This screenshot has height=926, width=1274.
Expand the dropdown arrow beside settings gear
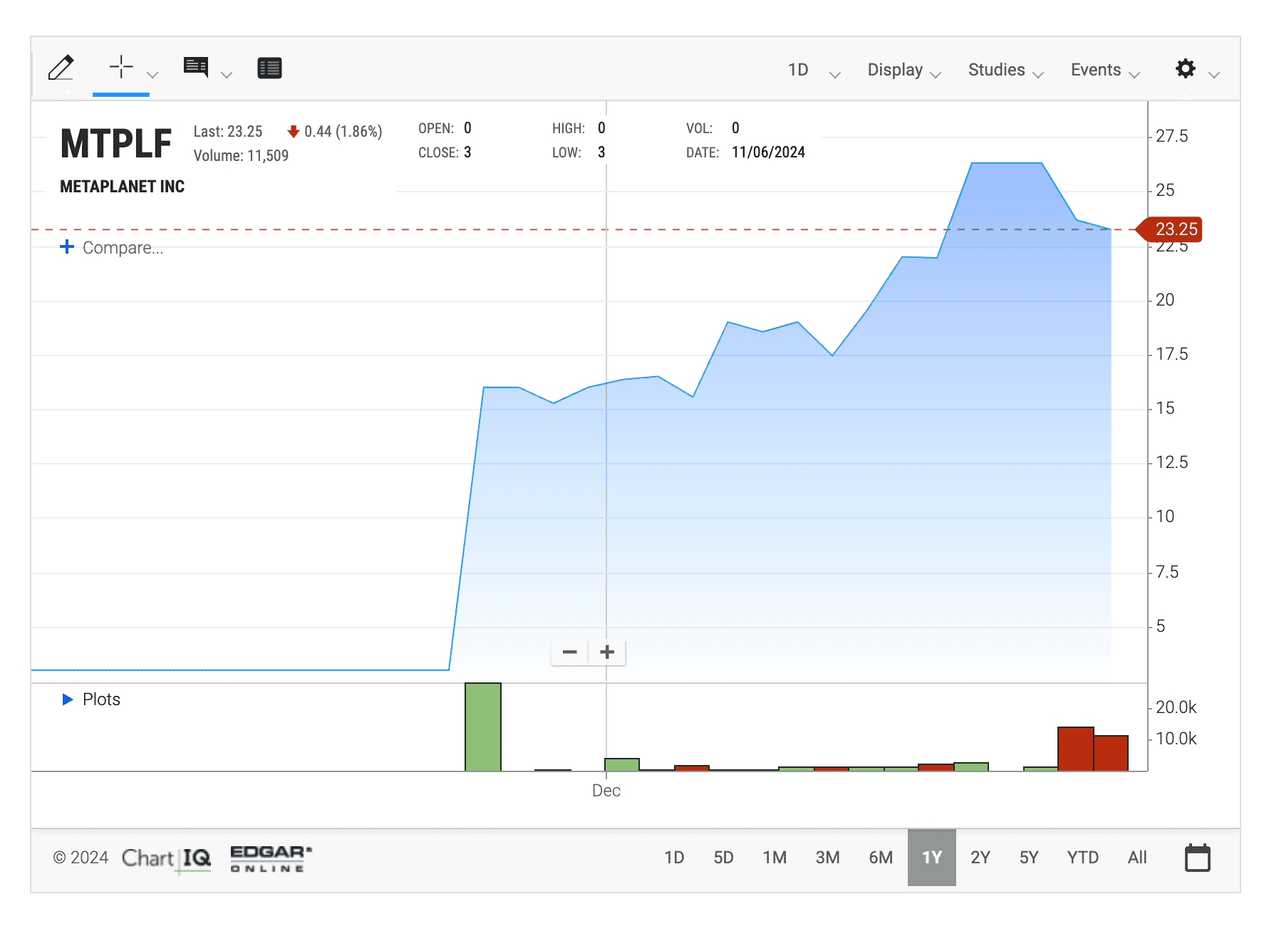click(1215, 74)
